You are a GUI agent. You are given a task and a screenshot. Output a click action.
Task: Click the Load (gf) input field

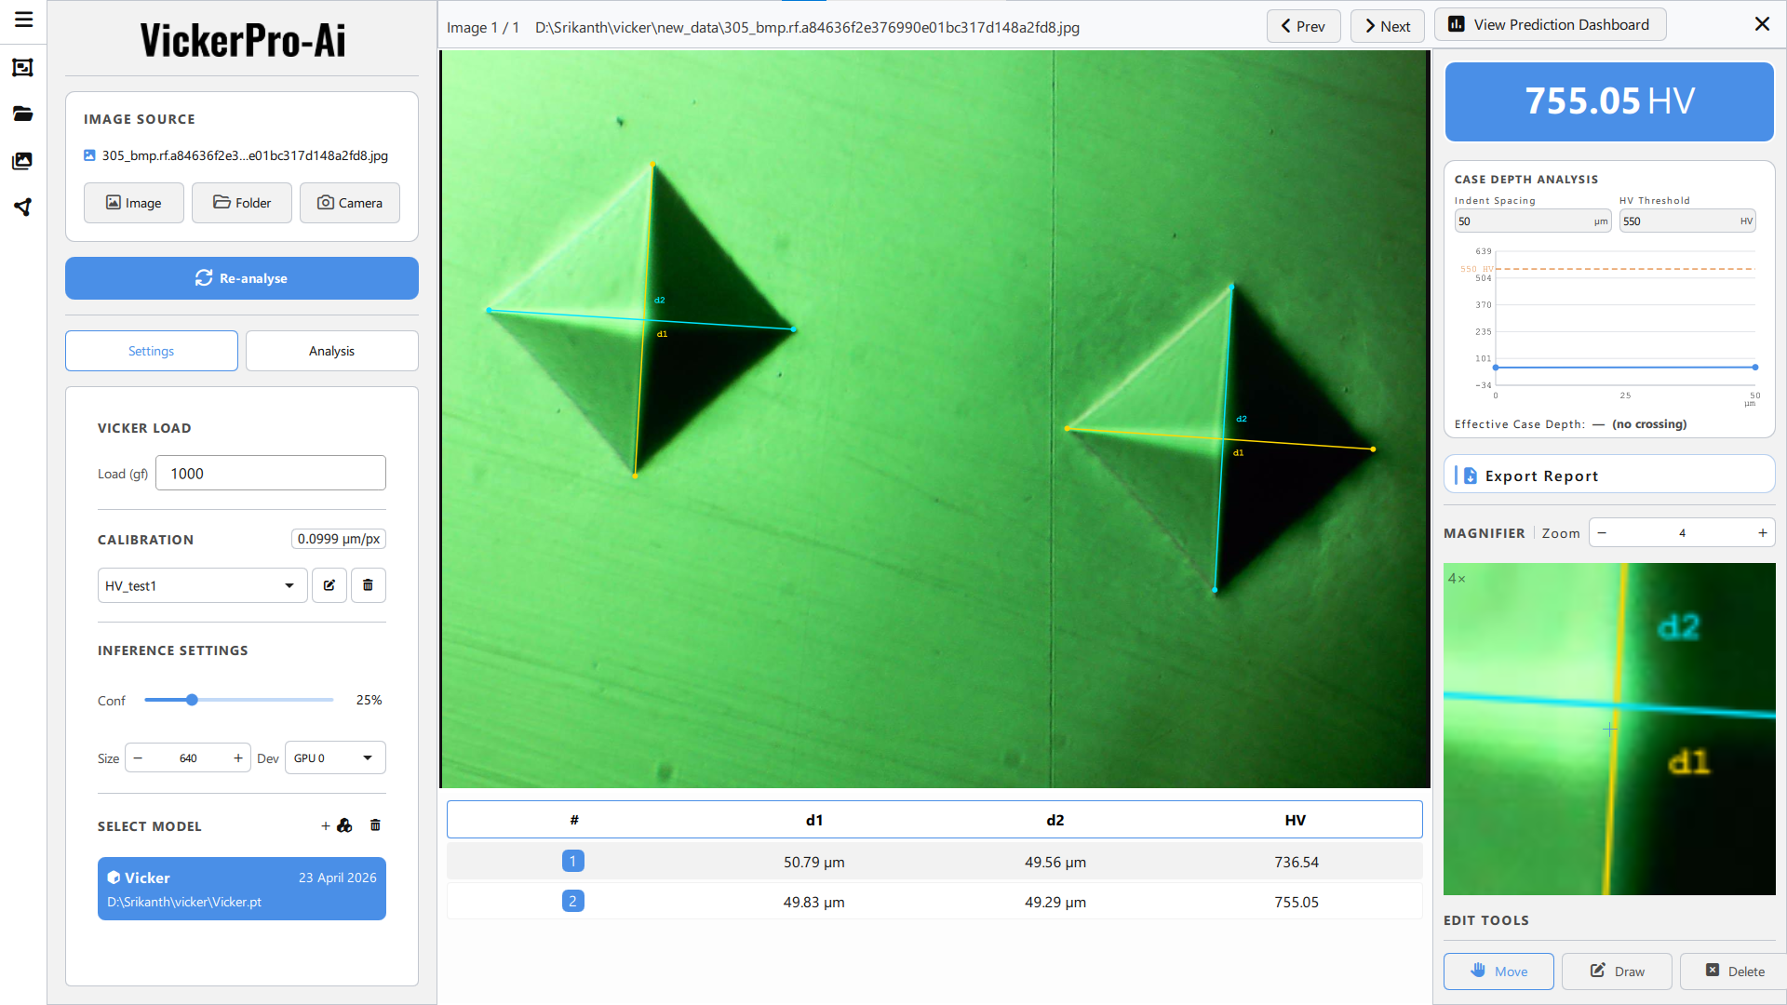click(271, 473)
